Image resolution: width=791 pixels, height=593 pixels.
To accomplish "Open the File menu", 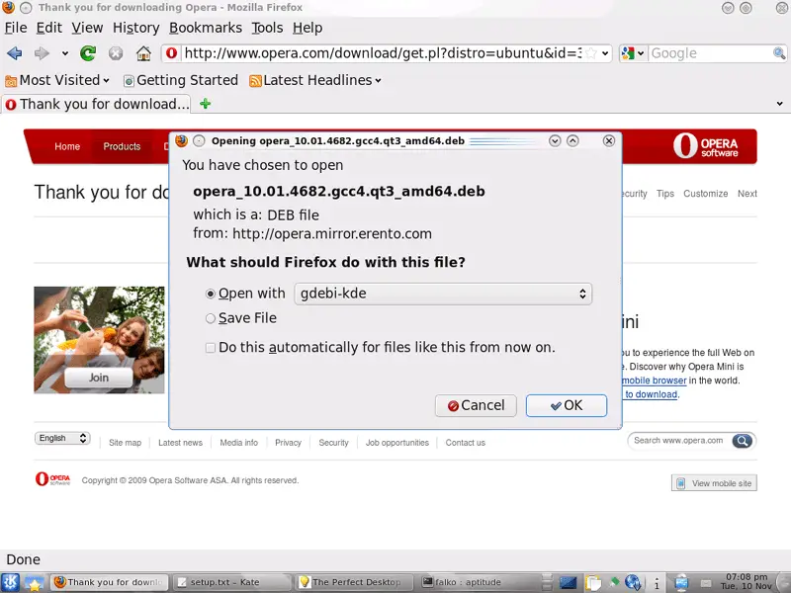I will point(16,28).
